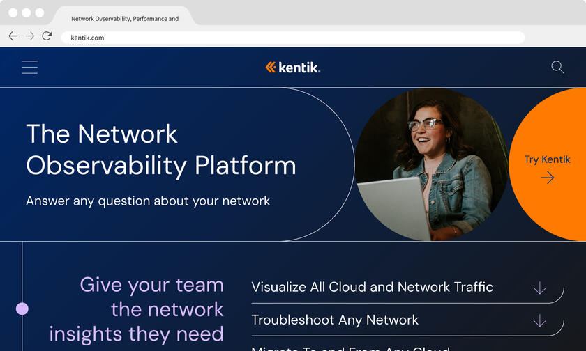This screenshot has width=586, height=351.
Task: Click the red window close dot
Action: click(13, 13)
